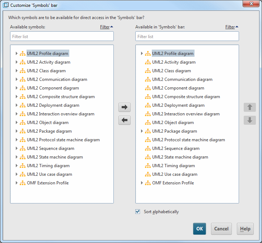Image resolution: width=262 pixels, height=243 pixels.
Task: Select UML2 Deployment diagram text in left list
Action: [x=53, y=105]
